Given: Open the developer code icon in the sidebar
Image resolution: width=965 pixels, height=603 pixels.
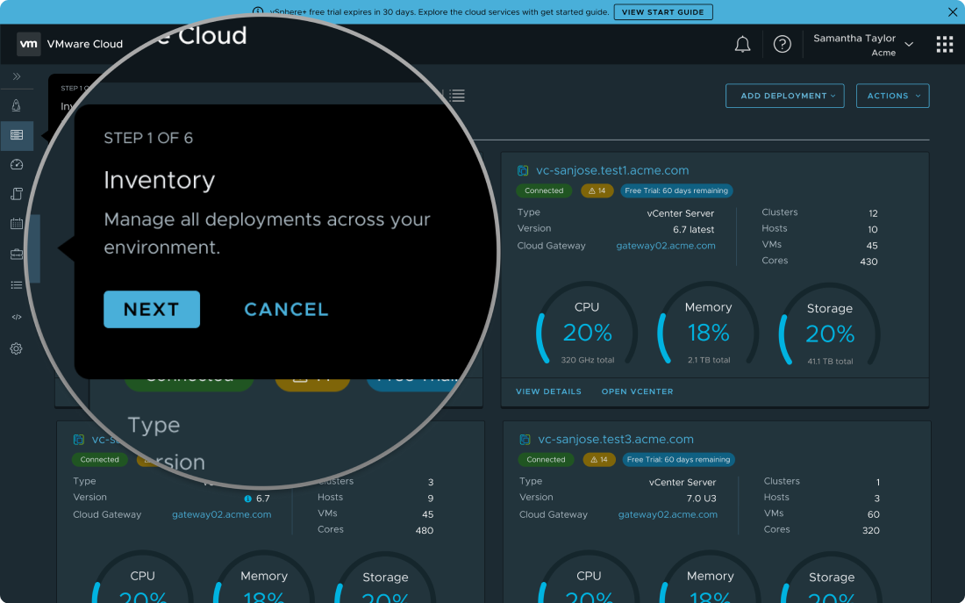Looking at the screenshot, I should pos(17,317).
